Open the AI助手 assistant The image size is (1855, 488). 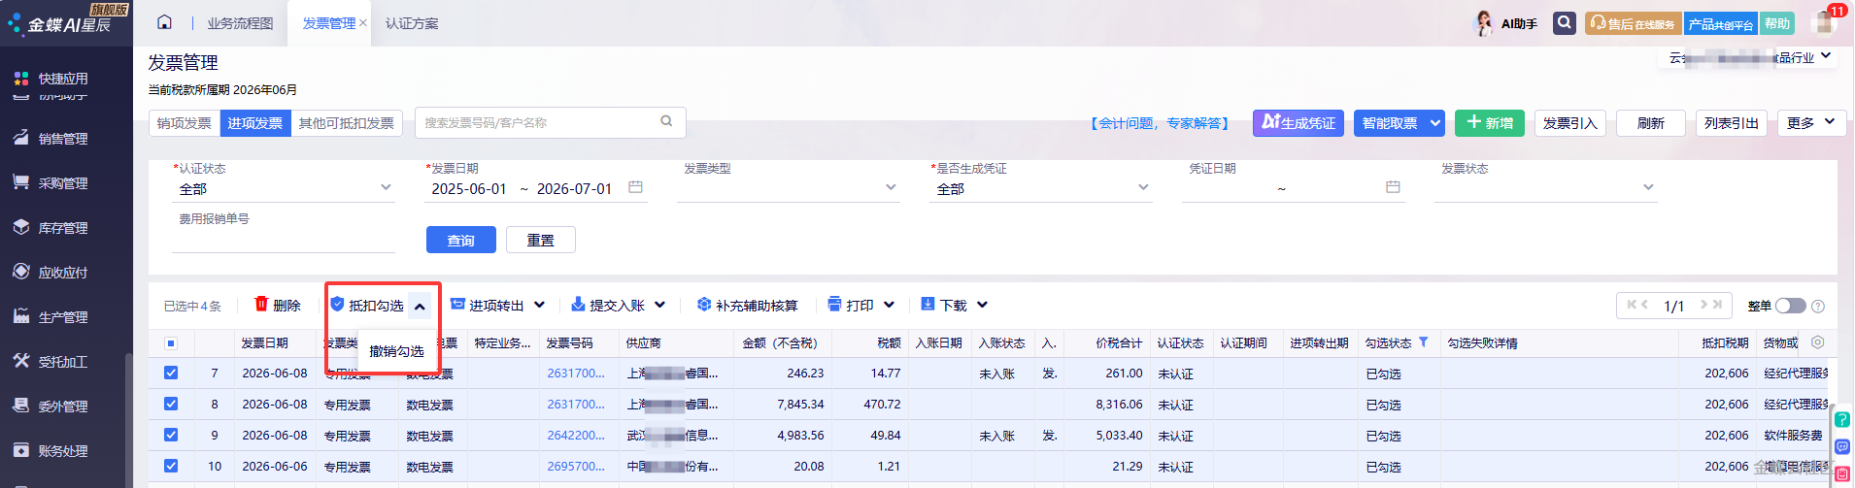(x=1506, y=23)
